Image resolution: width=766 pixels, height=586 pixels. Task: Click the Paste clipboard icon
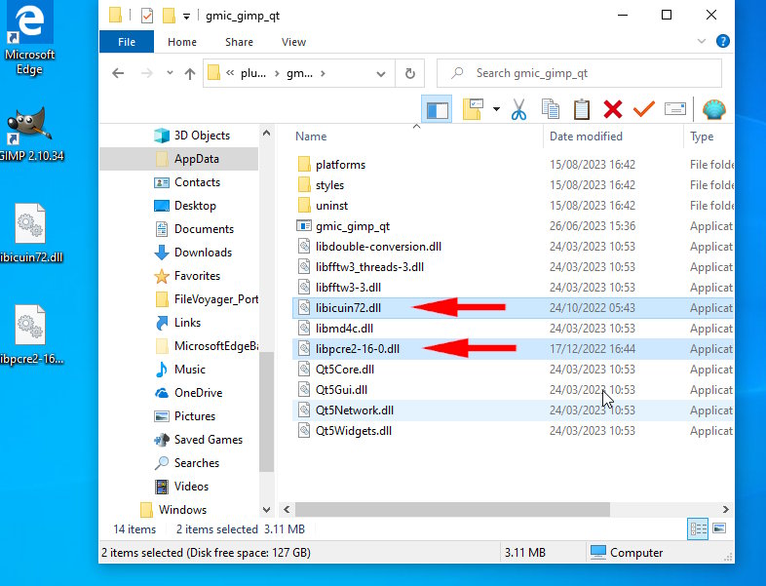pyautogui.click(x=582, y=109)
